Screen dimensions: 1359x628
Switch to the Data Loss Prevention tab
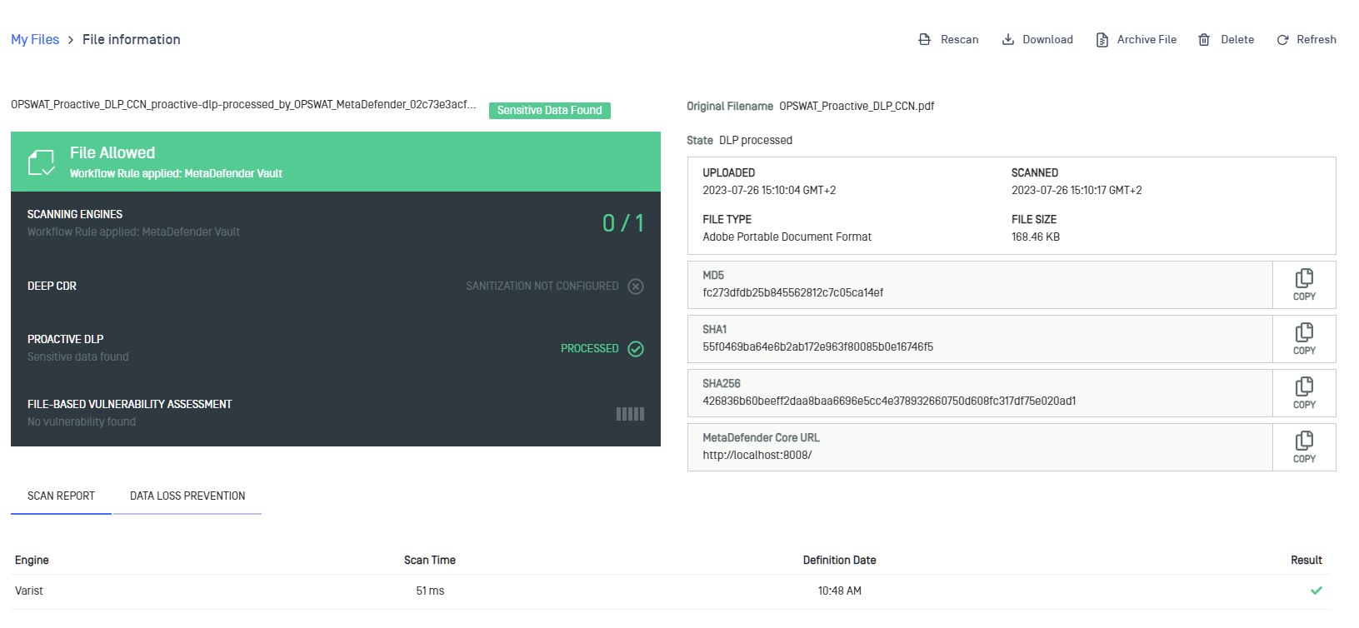[x=187, y=496]
